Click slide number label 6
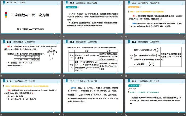Screen dimensions: 186x116 (x=184, y=76)
